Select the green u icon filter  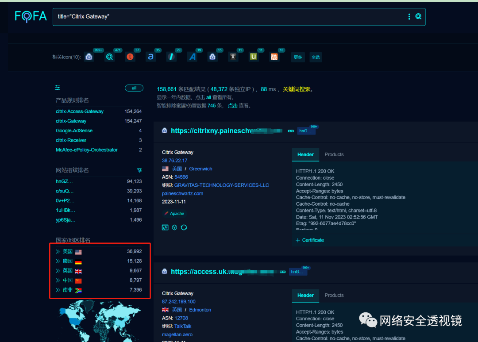click(254, 57)
